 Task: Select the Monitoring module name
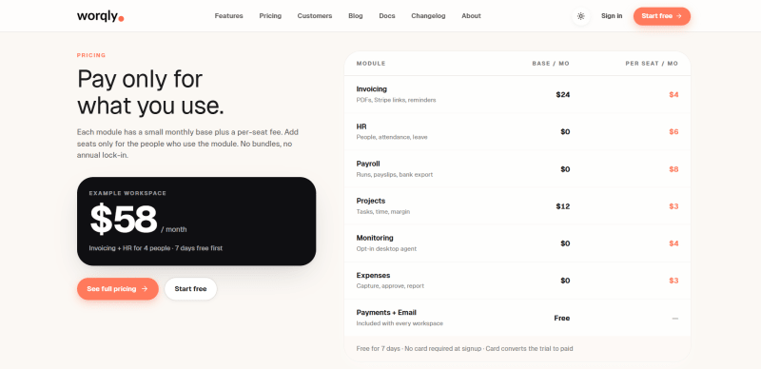tap(375, 238)
